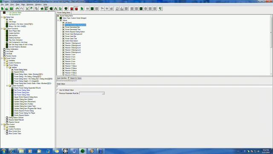Collapse the Power Dialog folder
This screenshot has height=154, width=273.
[5, 65]
